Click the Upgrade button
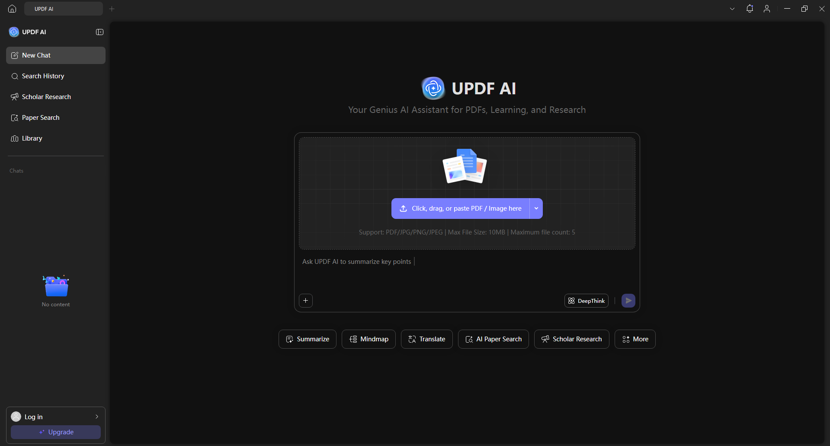This screenshot has width=830, height=446. (x=56, y=432)
